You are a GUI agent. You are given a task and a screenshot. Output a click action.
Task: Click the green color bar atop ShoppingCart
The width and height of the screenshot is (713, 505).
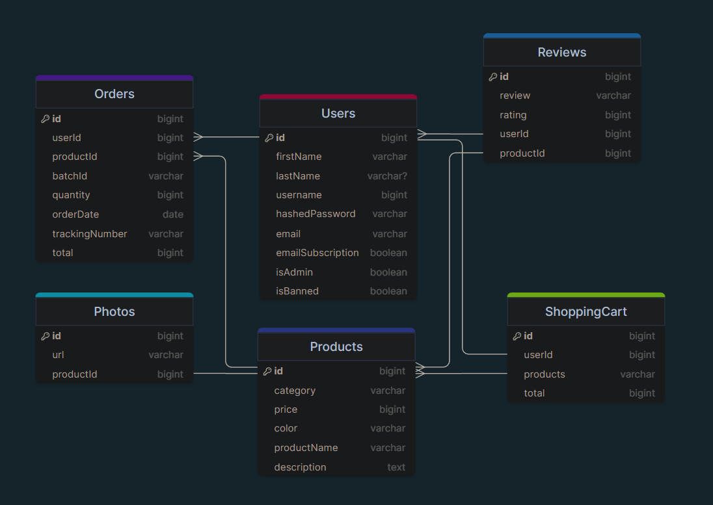click(x=586, y=295)
